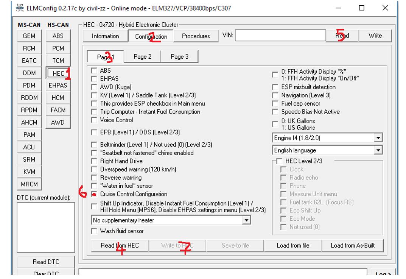Select the GEM module button
Image resolution: width=406 pixels, height=279 pixels.
point(29,36)
